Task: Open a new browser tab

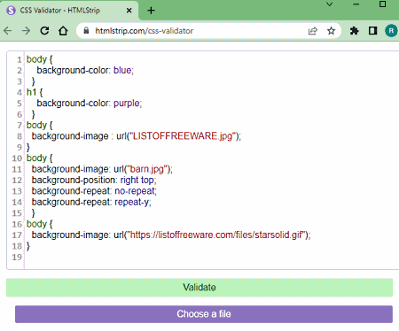Action: 151,11
